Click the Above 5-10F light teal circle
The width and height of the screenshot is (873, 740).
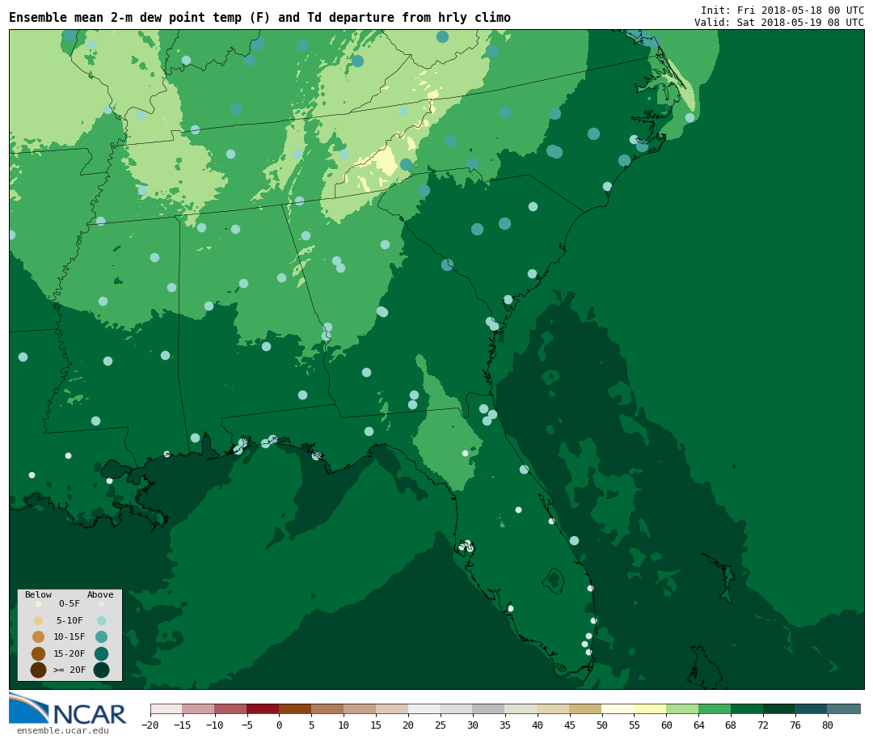pos(101,620)
